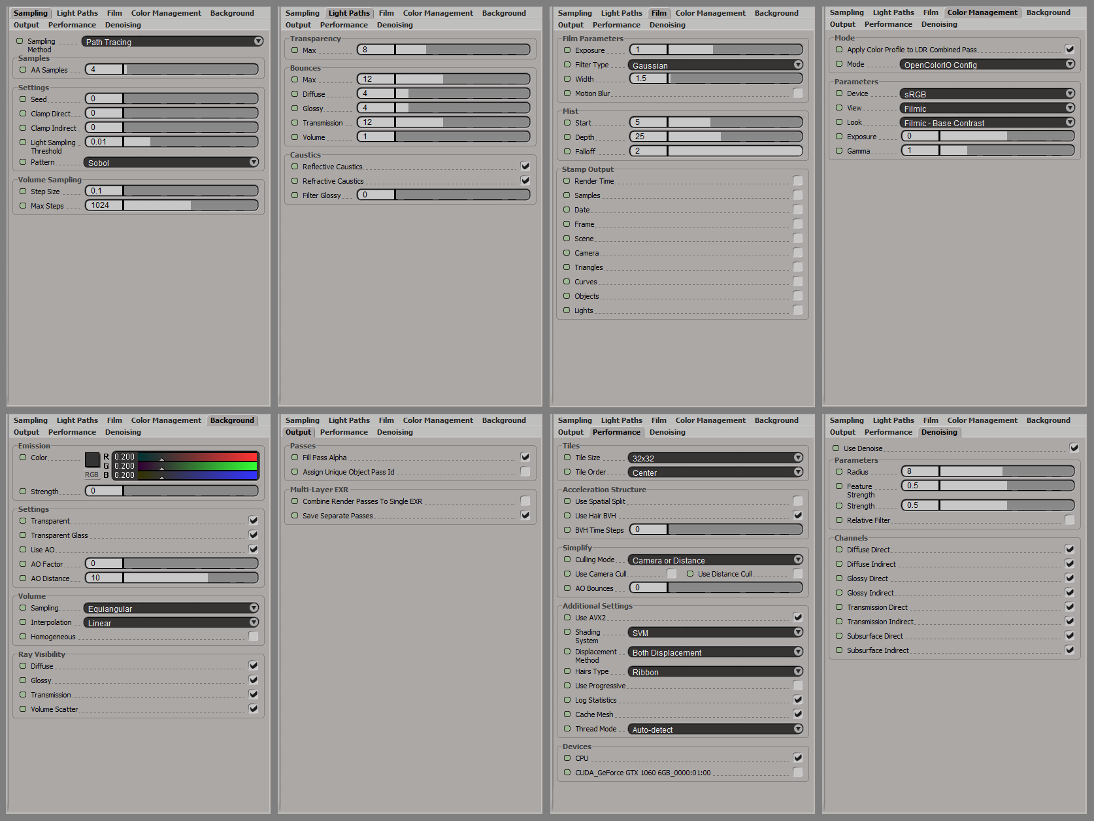
Task: Click the circle marker beside Apply Color Profile
Action: pyautogui.click(x=839, y=50)
